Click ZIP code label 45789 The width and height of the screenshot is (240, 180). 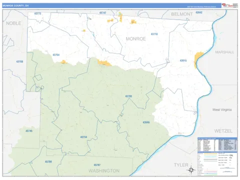[x=48, y=161]
